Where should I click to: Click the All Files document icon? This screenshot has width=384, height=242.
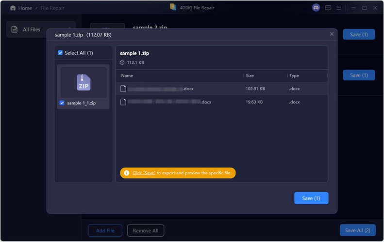pos(15,30)
